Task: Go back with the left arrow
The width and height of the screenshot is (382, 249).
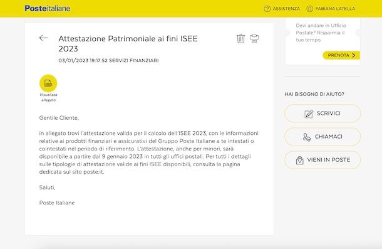Action: [x=43, y=38]
